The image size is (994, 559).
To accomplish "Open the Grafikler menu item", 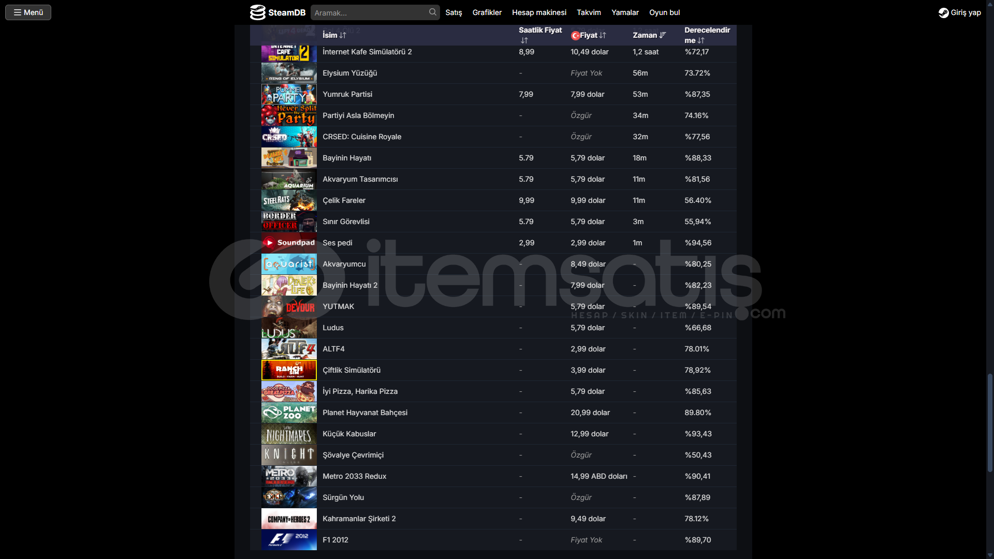I will point(487,12).
